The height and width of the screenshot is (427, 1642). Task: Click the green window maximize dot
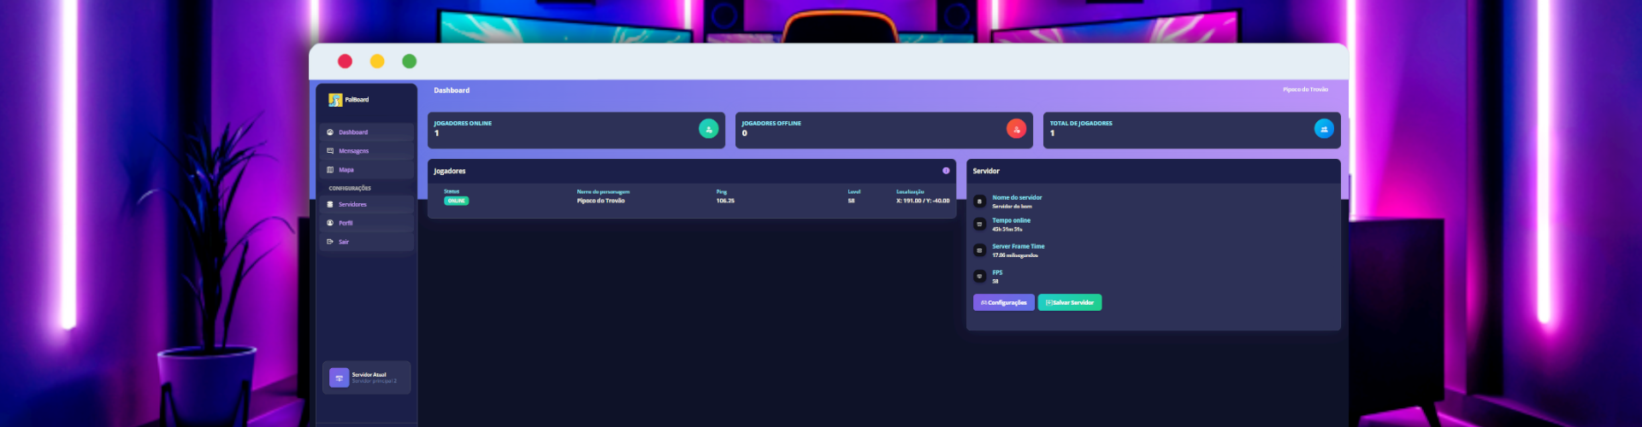pos(410,61)
